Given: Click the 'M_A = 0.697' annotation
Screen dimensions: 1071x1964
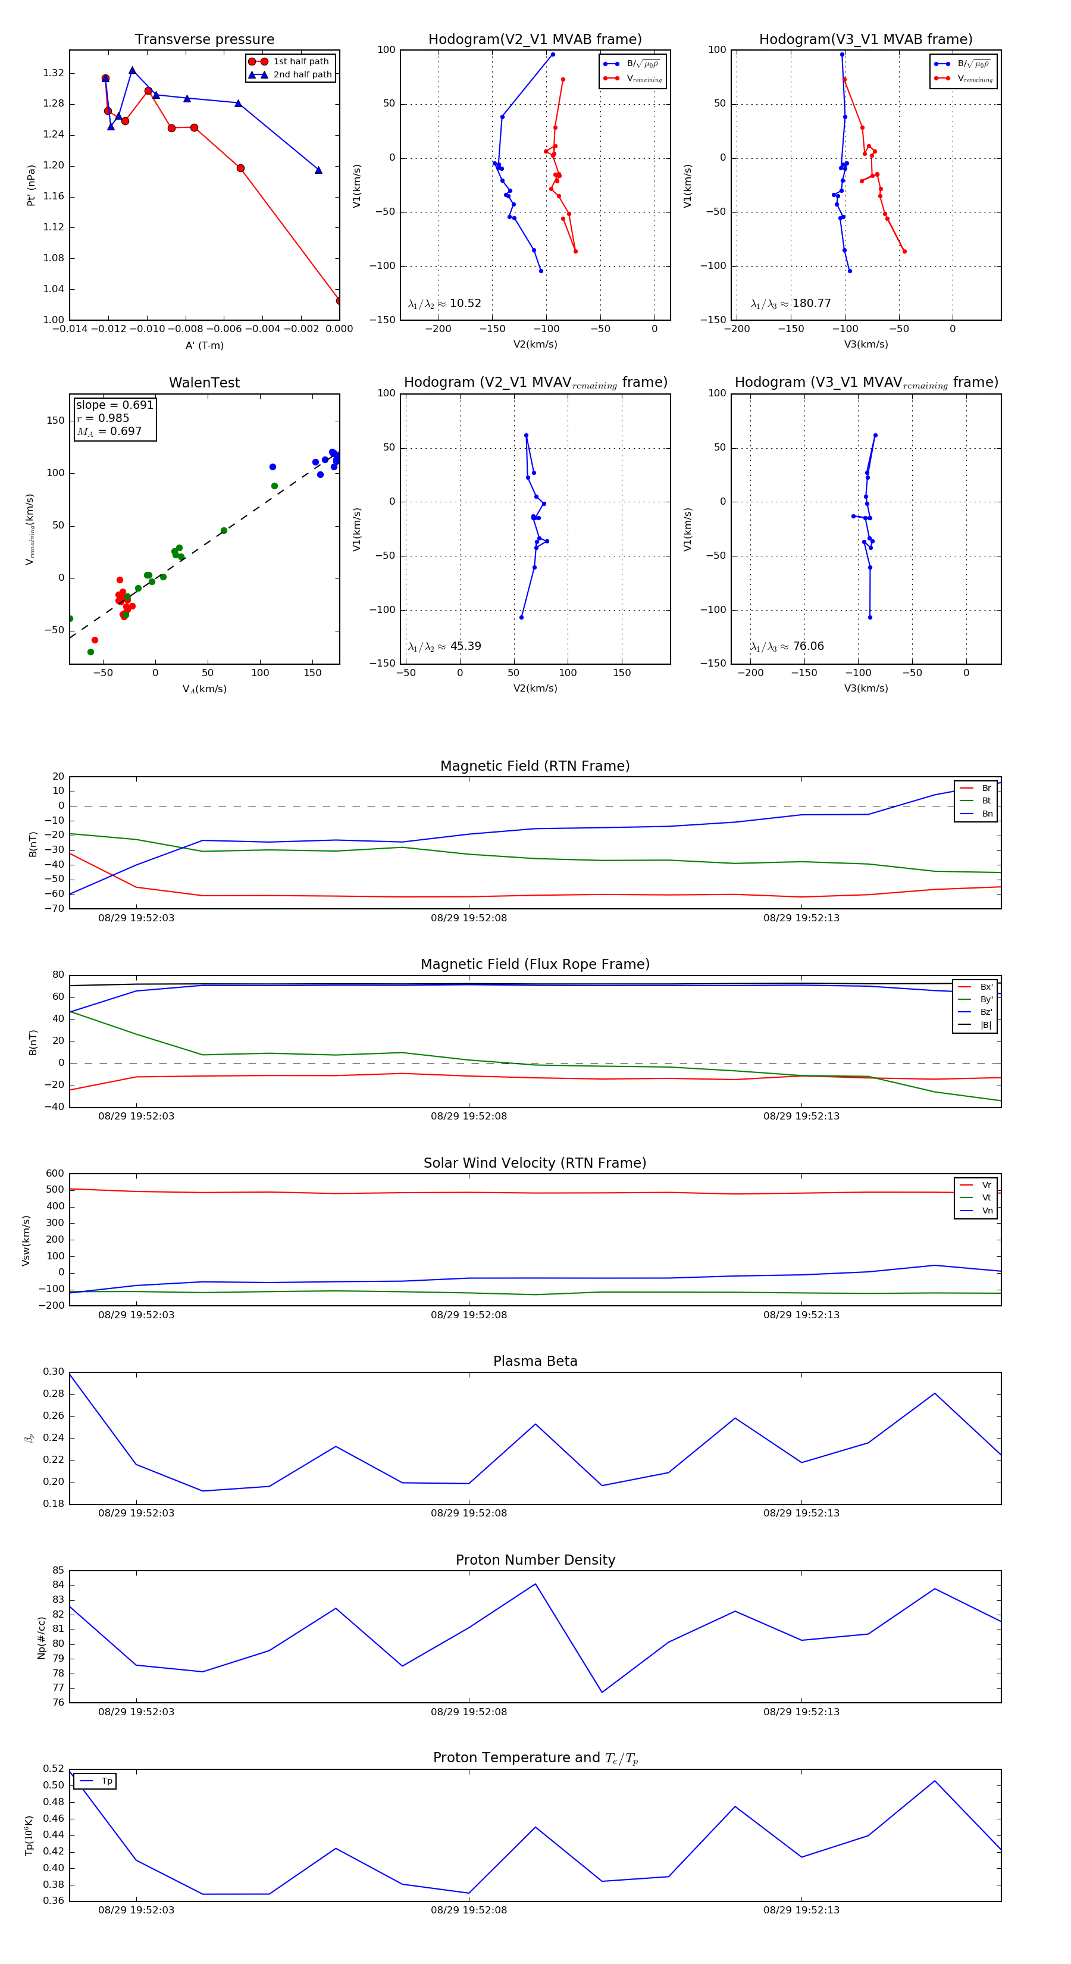Looking at the screenshot, I should pos(109,431).
